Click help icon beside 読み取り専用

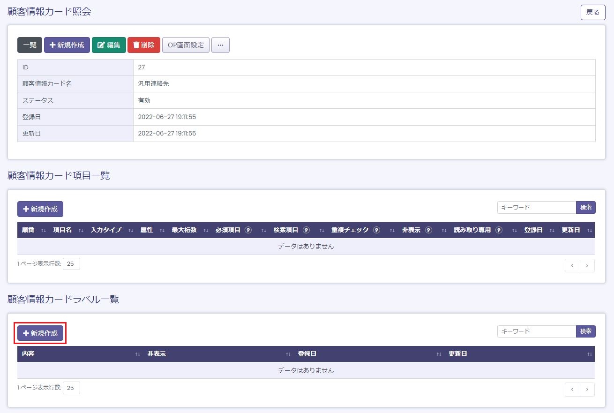(499, 230)
